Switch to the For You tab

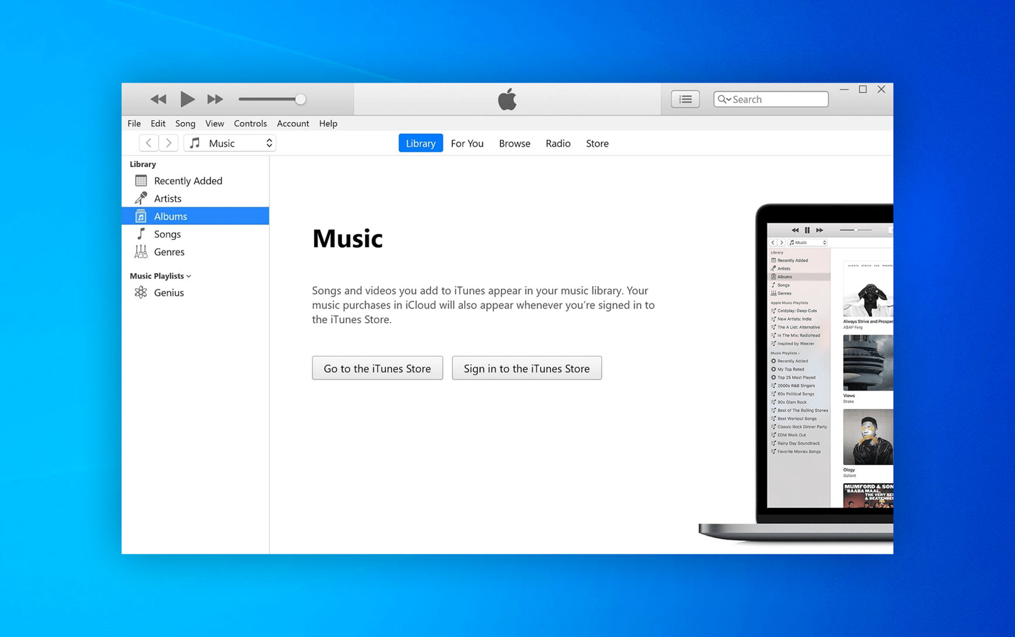(467, 143)
